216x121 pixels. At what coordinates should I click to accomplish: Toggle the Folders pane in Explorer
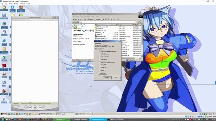(x=98, y=19)
